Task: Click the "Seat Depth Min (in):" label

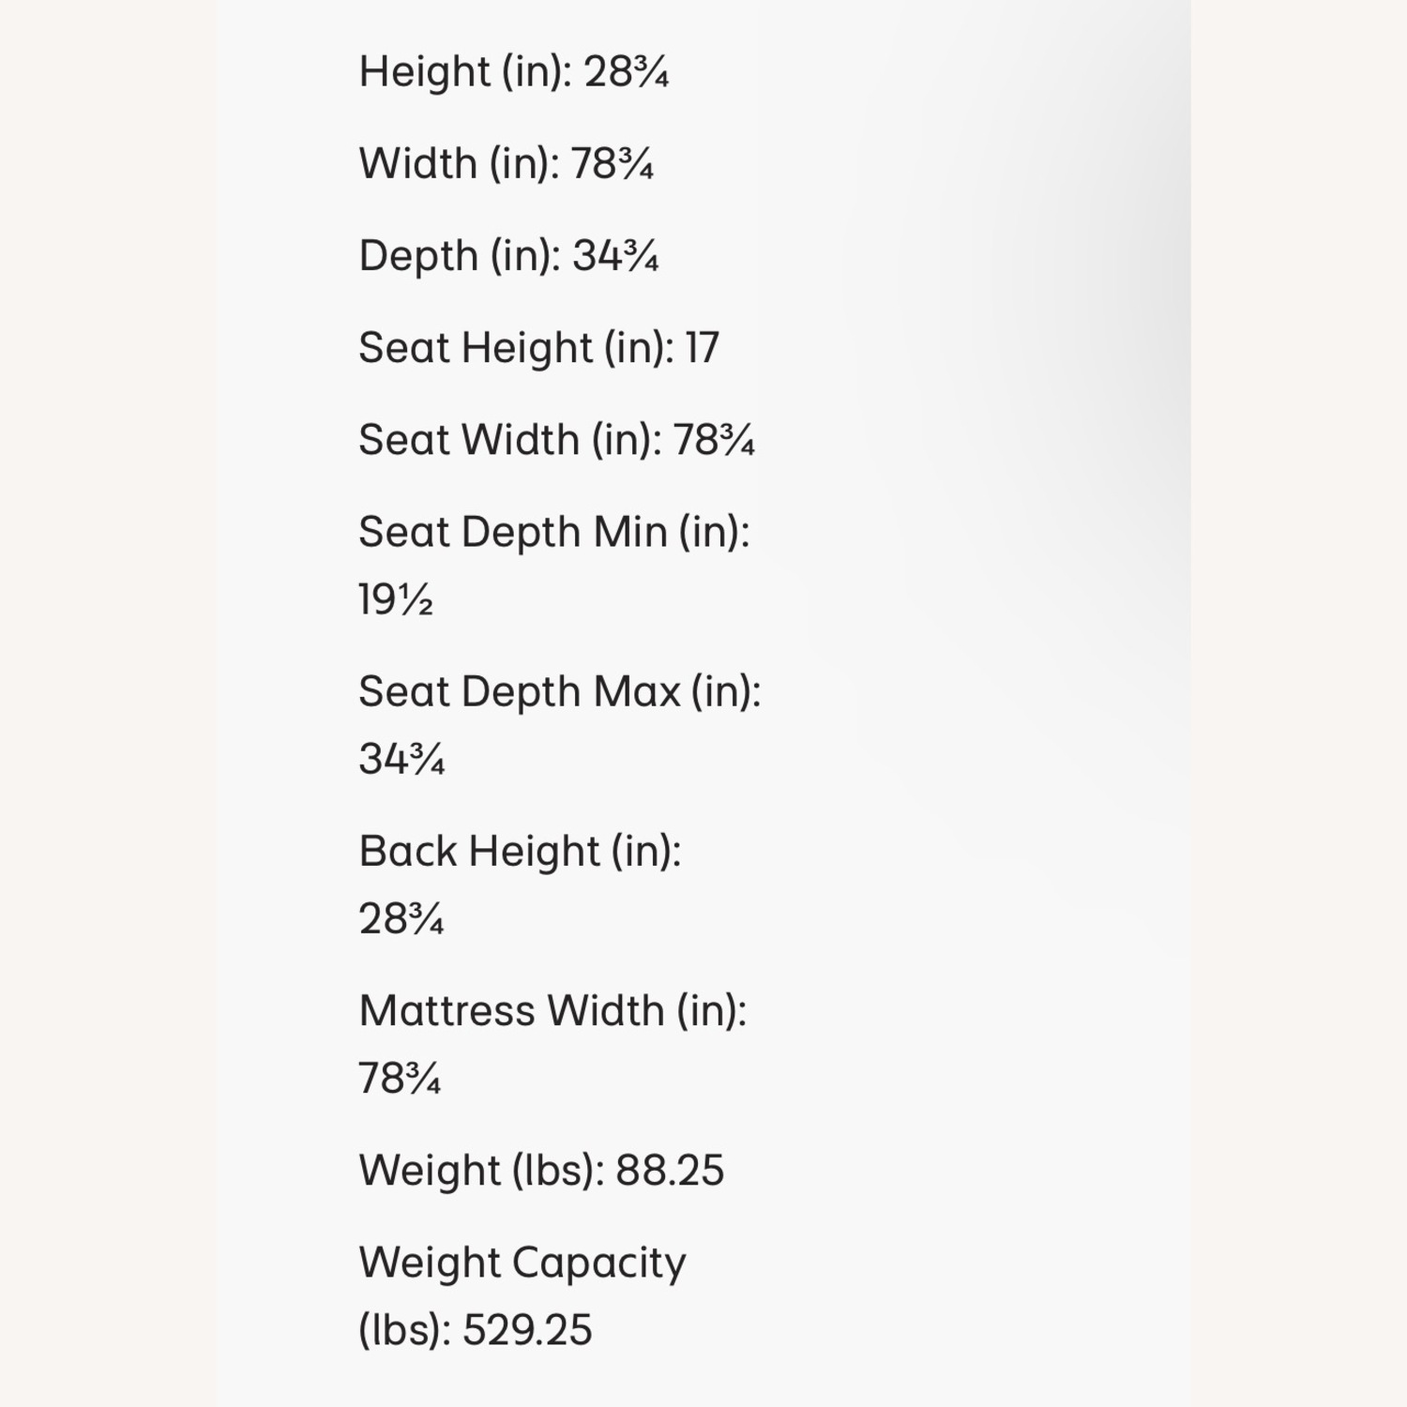Action: (554, 532)
